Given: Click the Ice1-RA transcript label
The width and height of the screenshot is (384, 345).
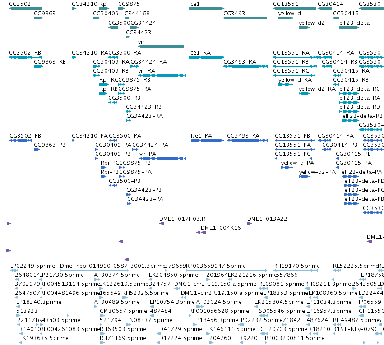Looking at the screenshot, I should 200,53.
